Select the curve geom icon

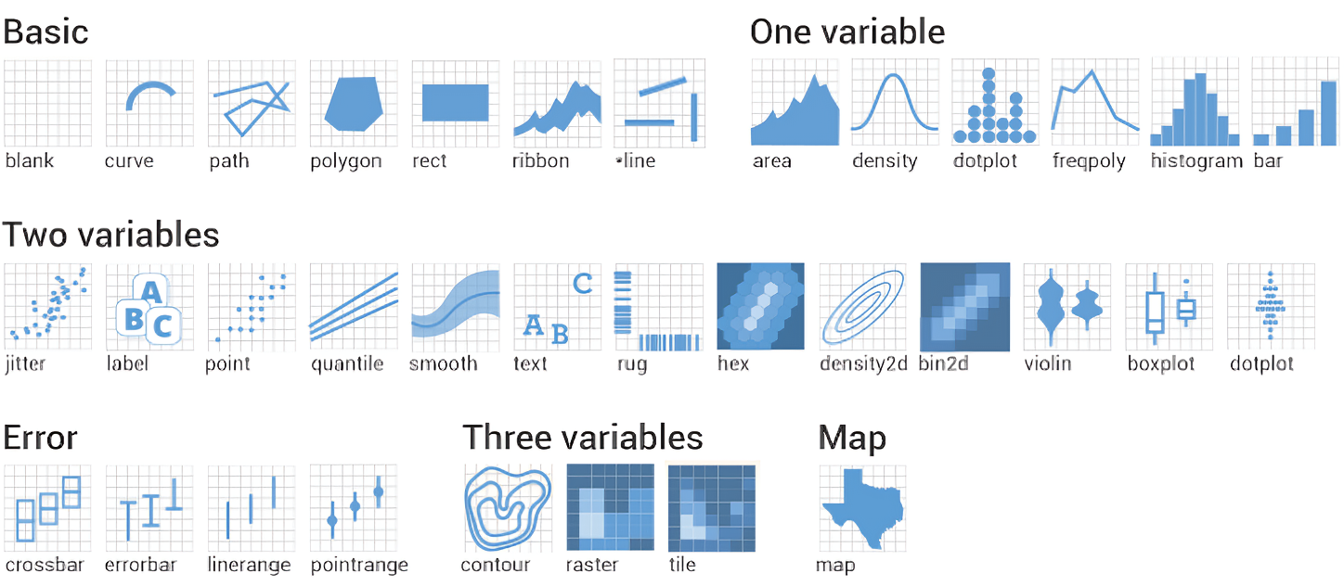(149, 103)
